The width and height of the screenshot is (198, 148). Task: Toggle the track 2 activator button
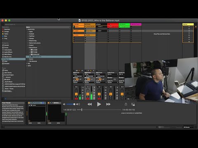tap(88, 94)
